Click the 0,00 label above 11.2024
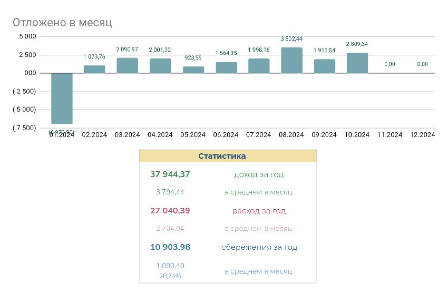Screen dimensions: 448x302 (x=390, y=64)
